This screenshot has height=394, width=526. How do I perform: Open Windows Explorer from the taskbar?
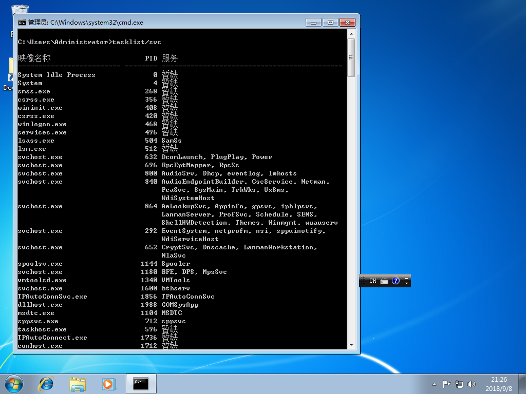coord(78,383)
